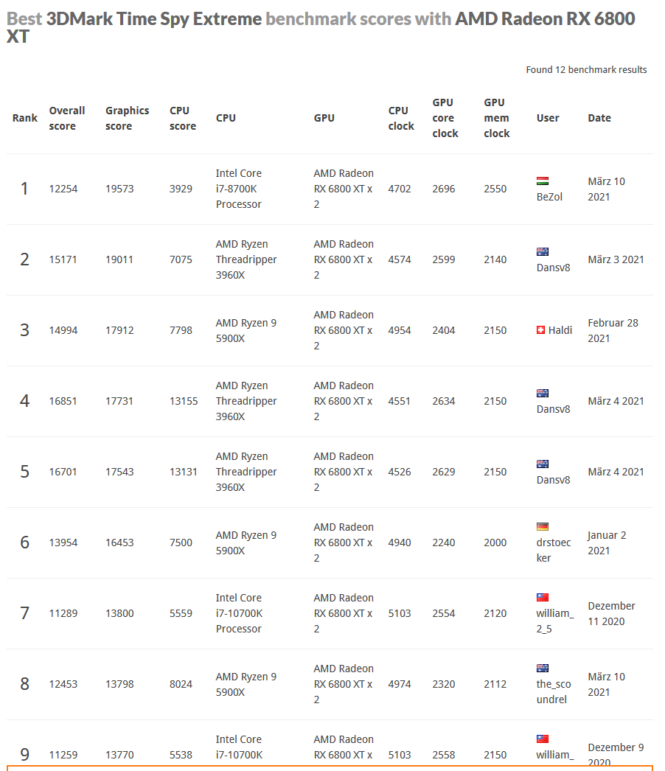
Task: Click the GPU core clock column header
Action: tap(445, 118)
